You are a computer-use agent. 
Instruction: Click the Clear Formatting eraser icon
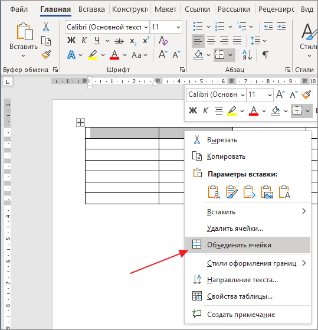[163, 41]
